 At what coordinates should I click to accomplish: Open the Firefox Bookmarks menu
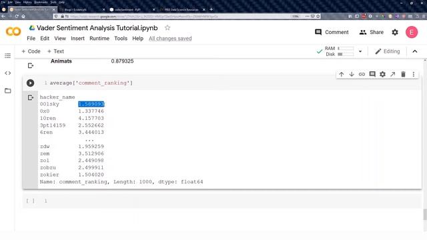[x=41, y=2]
